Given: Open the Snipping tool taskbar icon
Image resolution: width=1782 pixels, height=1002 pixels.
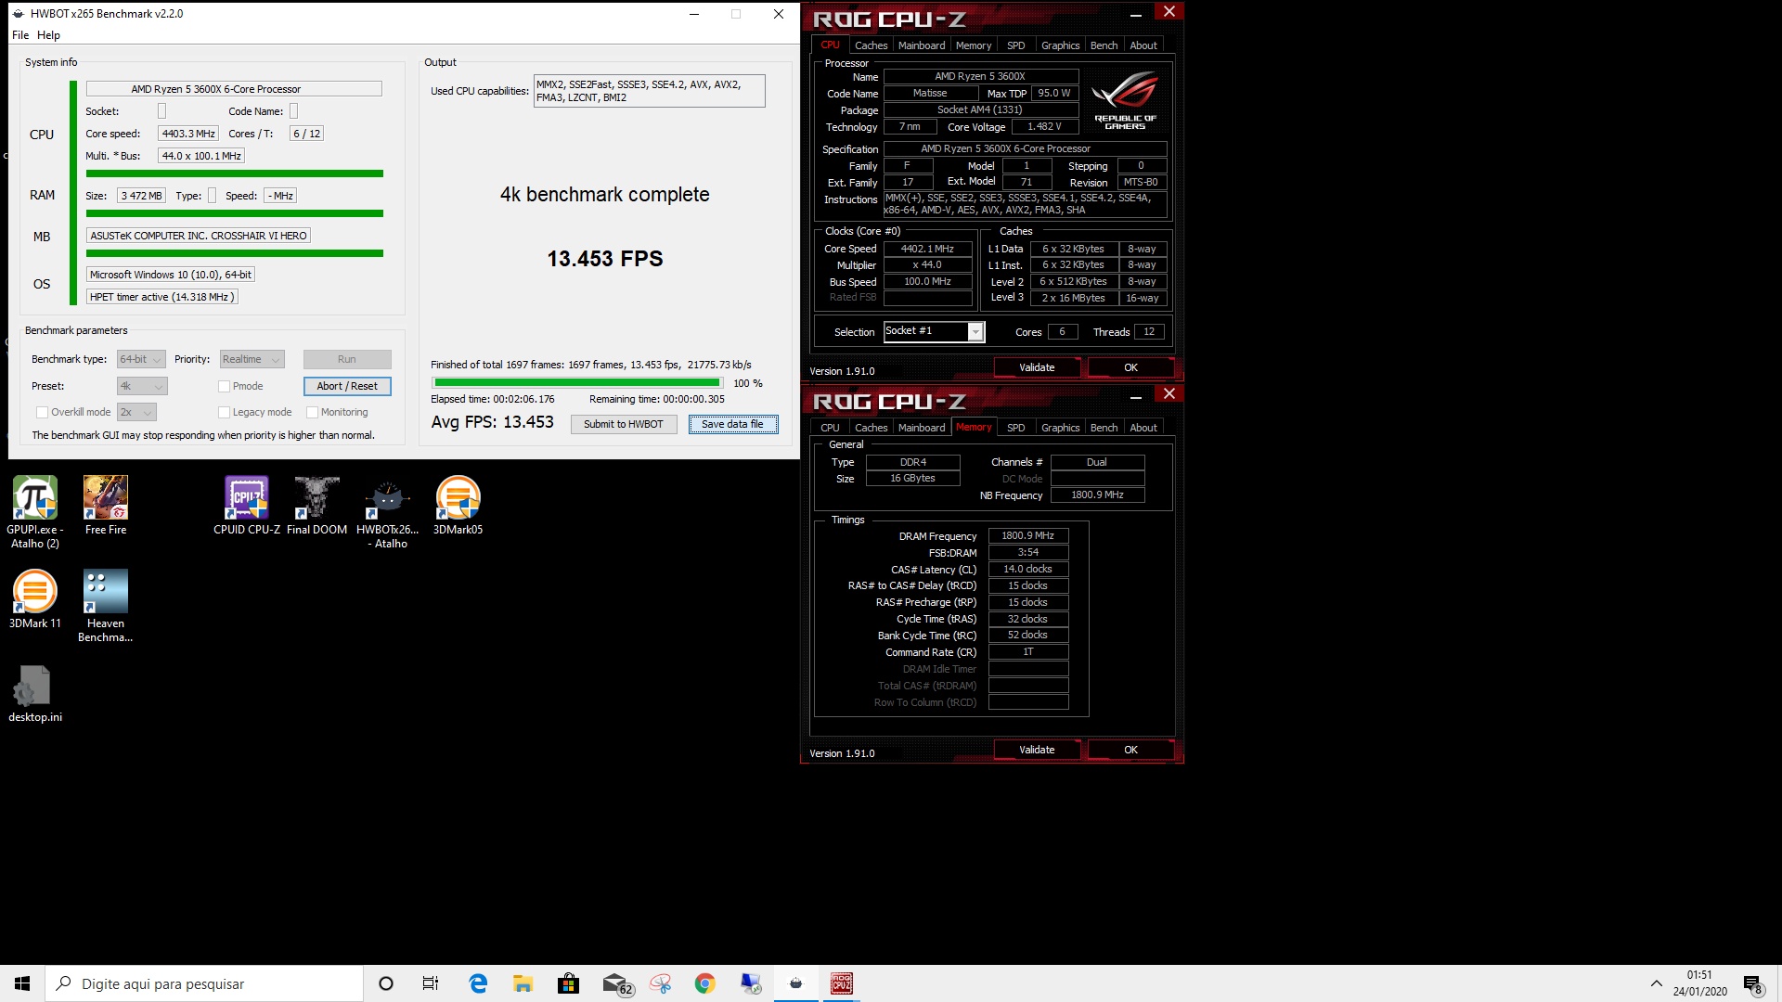Looking at the screenshot, I should pyautogui.click(x=660, y=983).
